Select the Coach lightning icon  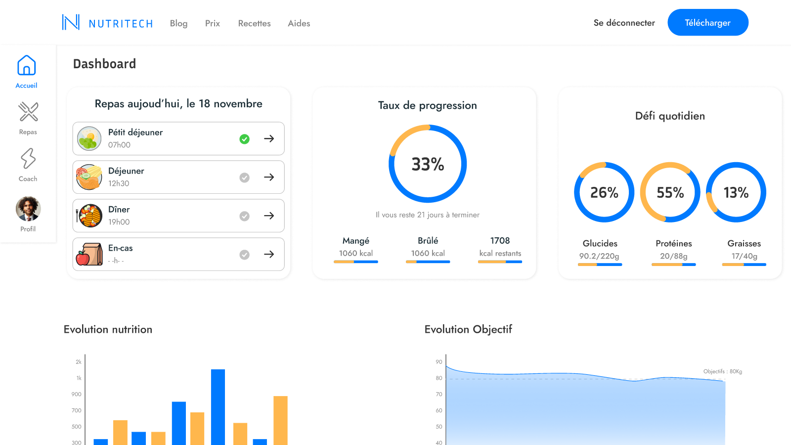click(x=28, y=159)
